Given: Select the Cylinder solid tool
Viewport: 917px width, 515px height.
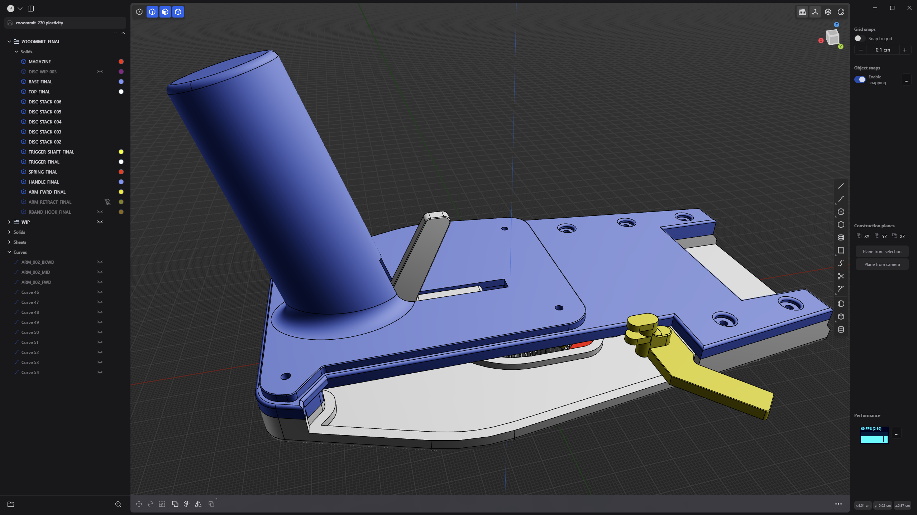Looking at the screenshot, I should 841,330.
